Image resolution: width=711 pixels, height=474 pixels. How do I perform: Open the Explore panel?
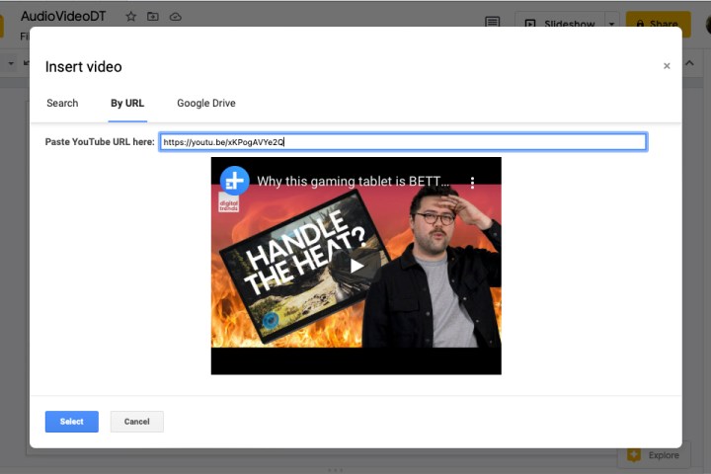[x=652, y=455]
